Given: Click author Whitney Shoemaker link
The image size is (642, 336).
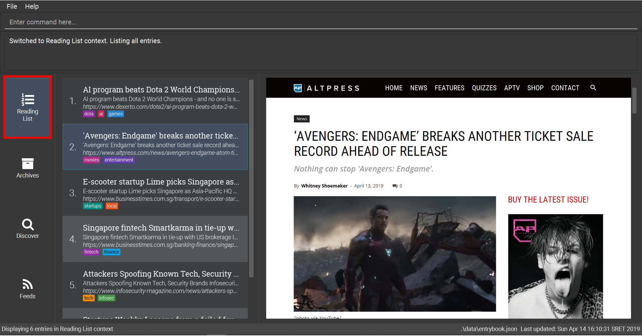Looking at the screenshot, I should [324, 186].
